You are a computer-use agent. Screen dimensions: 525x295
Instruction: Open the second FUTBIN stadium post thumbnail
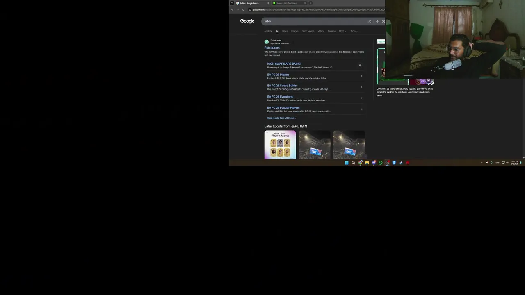tap(315, 145)
